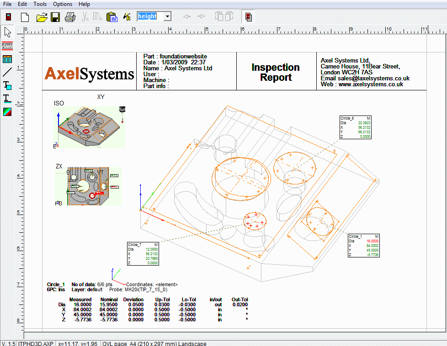Print the inspection report
Screen dimensions: 447x346
tap(69, 17)
